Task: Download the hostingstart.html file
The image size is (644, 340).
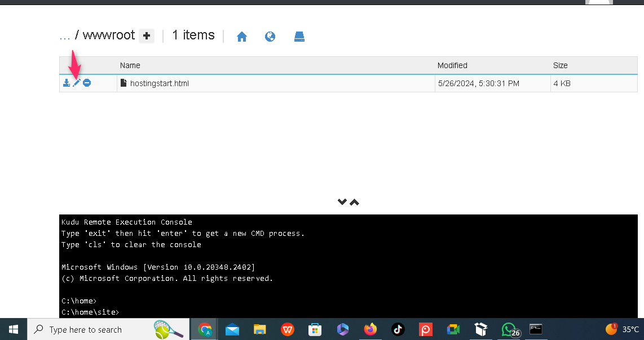Action: (x=67, y=83)
